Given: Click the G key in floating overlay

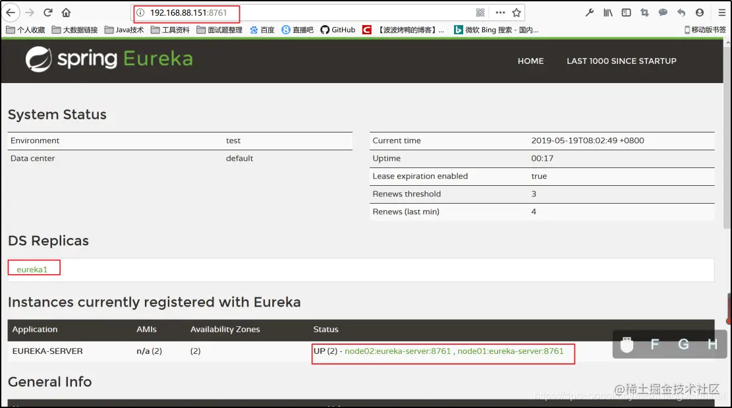Looking at the screenshot, I should [x=683, y=345].
